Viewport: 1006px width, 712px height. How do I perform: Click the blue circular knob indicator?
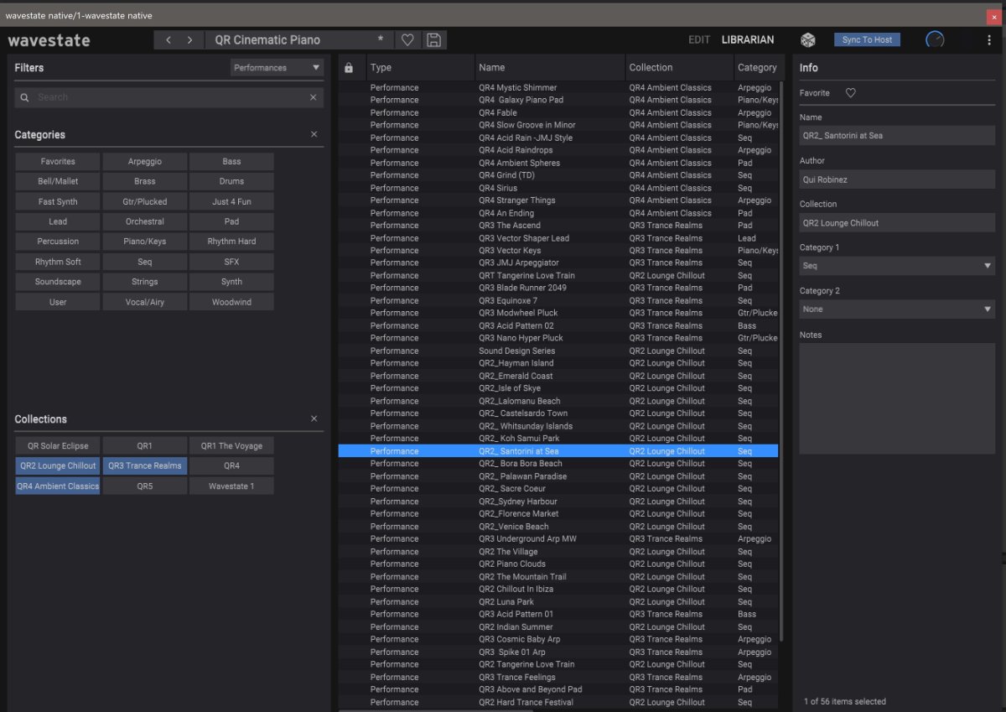click(935, 40)
